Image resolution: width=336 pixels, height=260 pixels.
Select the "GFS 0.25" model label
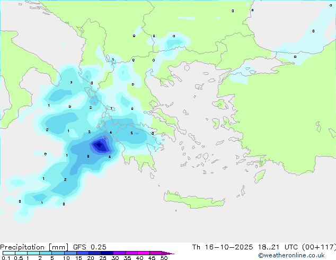(x=90, y=247)
